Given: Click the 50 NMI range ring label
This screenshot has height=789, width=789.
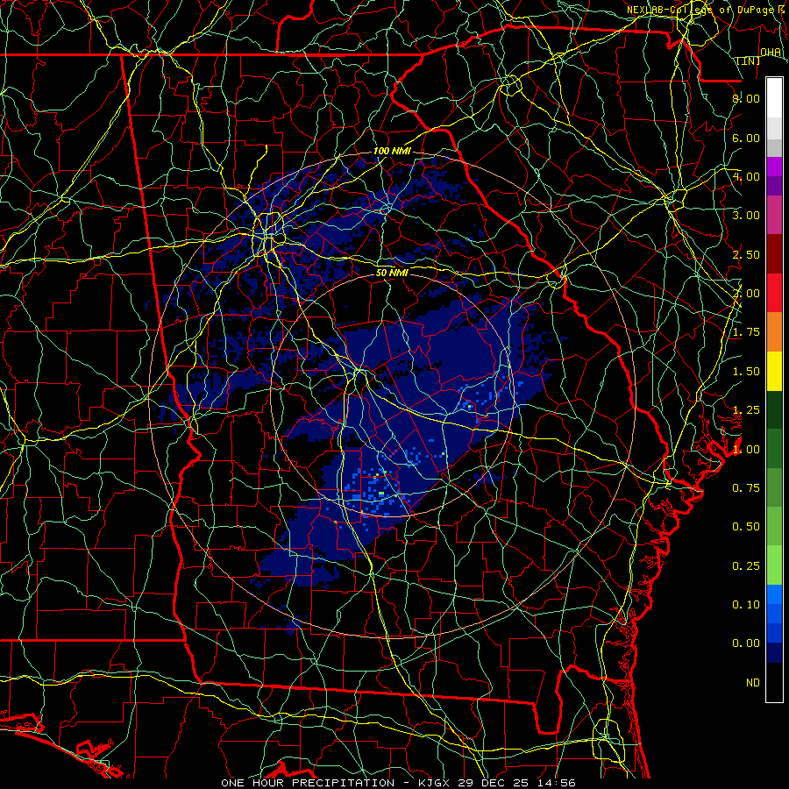Looking at the screenshot, I should [392, 274].
